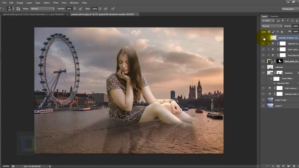Open the brush preset picker
Image resolution: width=299 pixels, height=168 pixels.
coord(10,8)
